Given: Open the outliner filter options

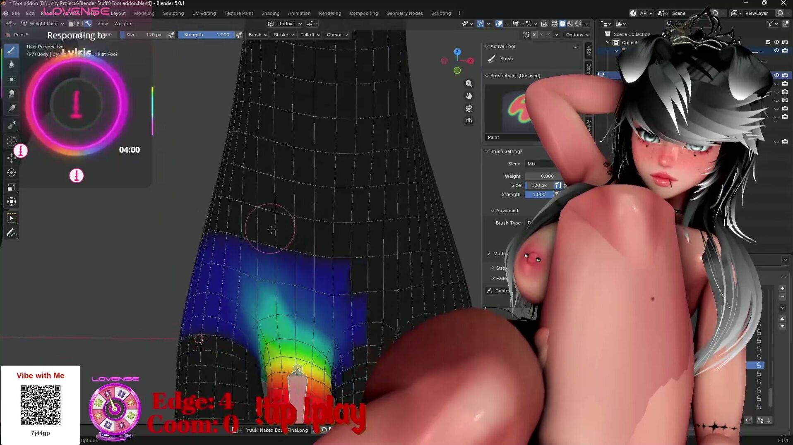Looking at the screenshot, I should tap(772, 24).
